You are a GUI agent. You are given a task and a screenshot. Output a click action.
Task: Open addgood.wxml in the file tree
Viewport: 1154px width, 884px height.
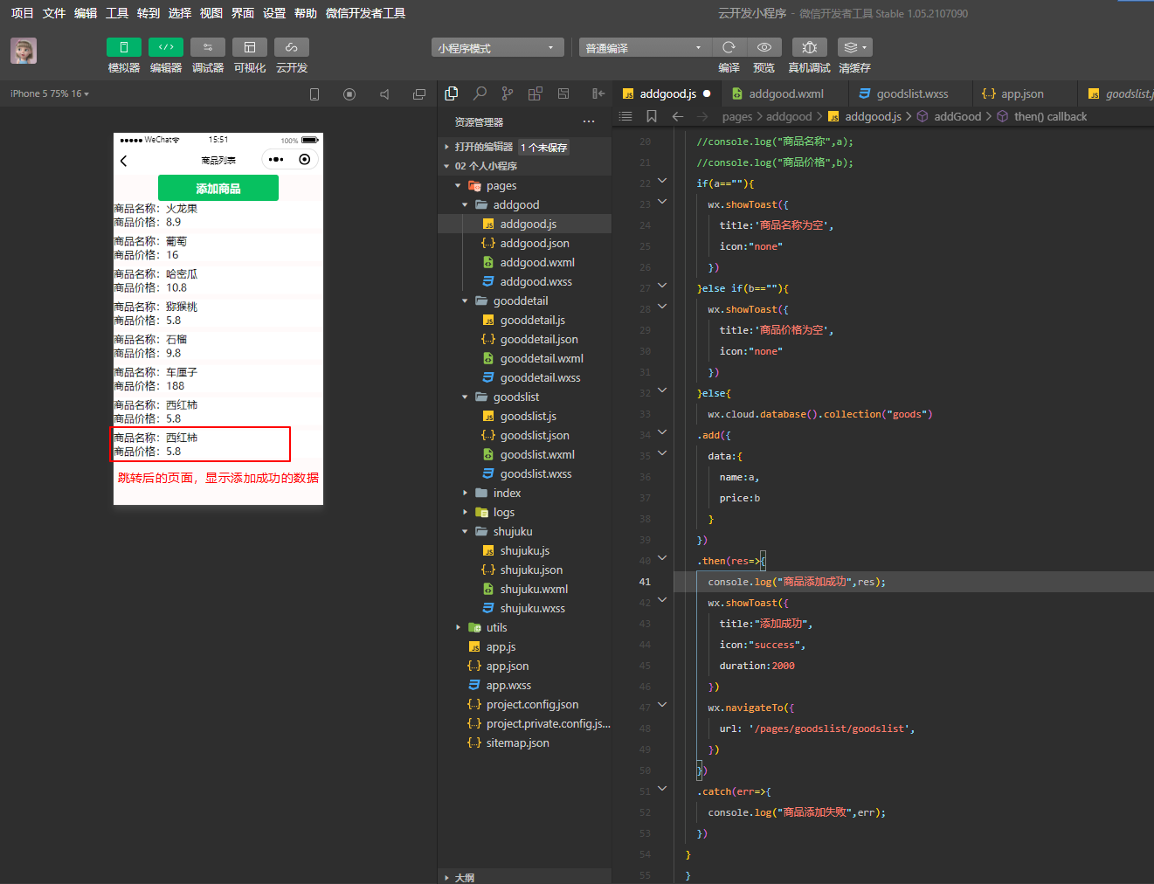click(x=536, y=263)
